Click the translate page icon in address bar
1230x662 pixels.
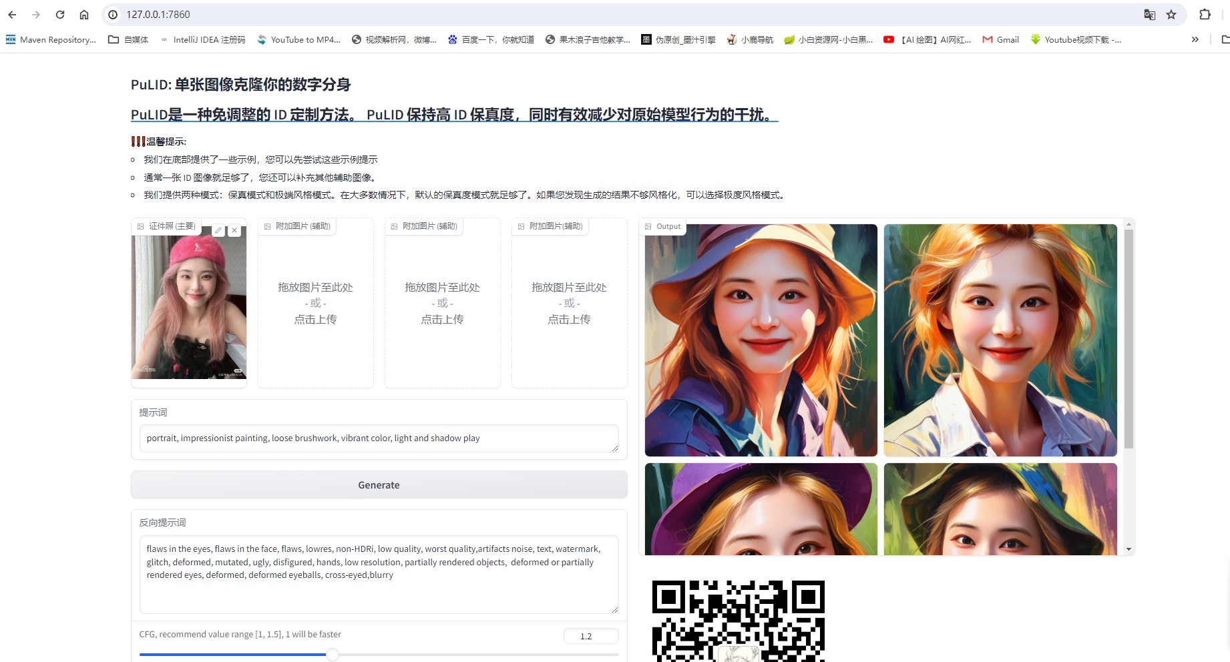1149,15
